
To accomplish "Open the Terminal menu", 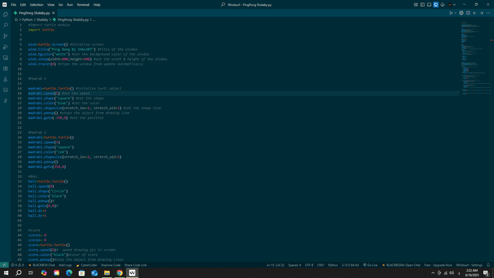I will click(x=83, y=5).
